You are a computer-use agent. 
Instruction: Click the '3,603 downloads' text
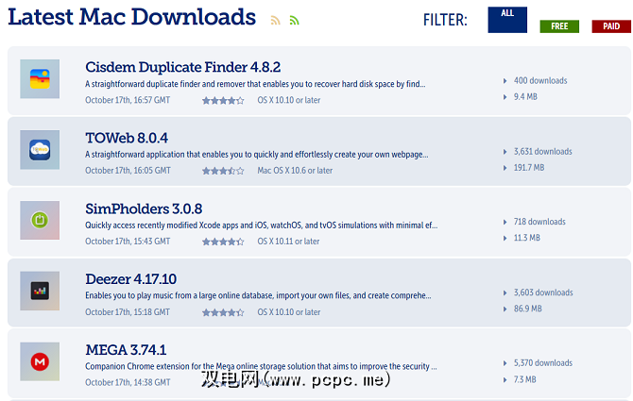pos(543,292)
